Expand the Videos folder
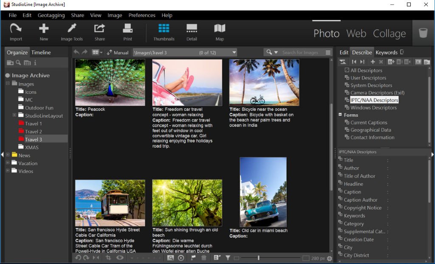The image size is (435, 264). [8, 171]
